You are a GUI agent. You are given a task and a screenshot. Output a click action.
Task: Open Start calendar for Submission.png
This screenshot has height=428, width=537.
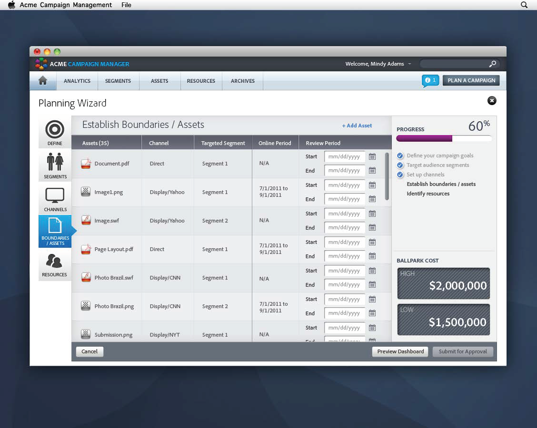372,328
